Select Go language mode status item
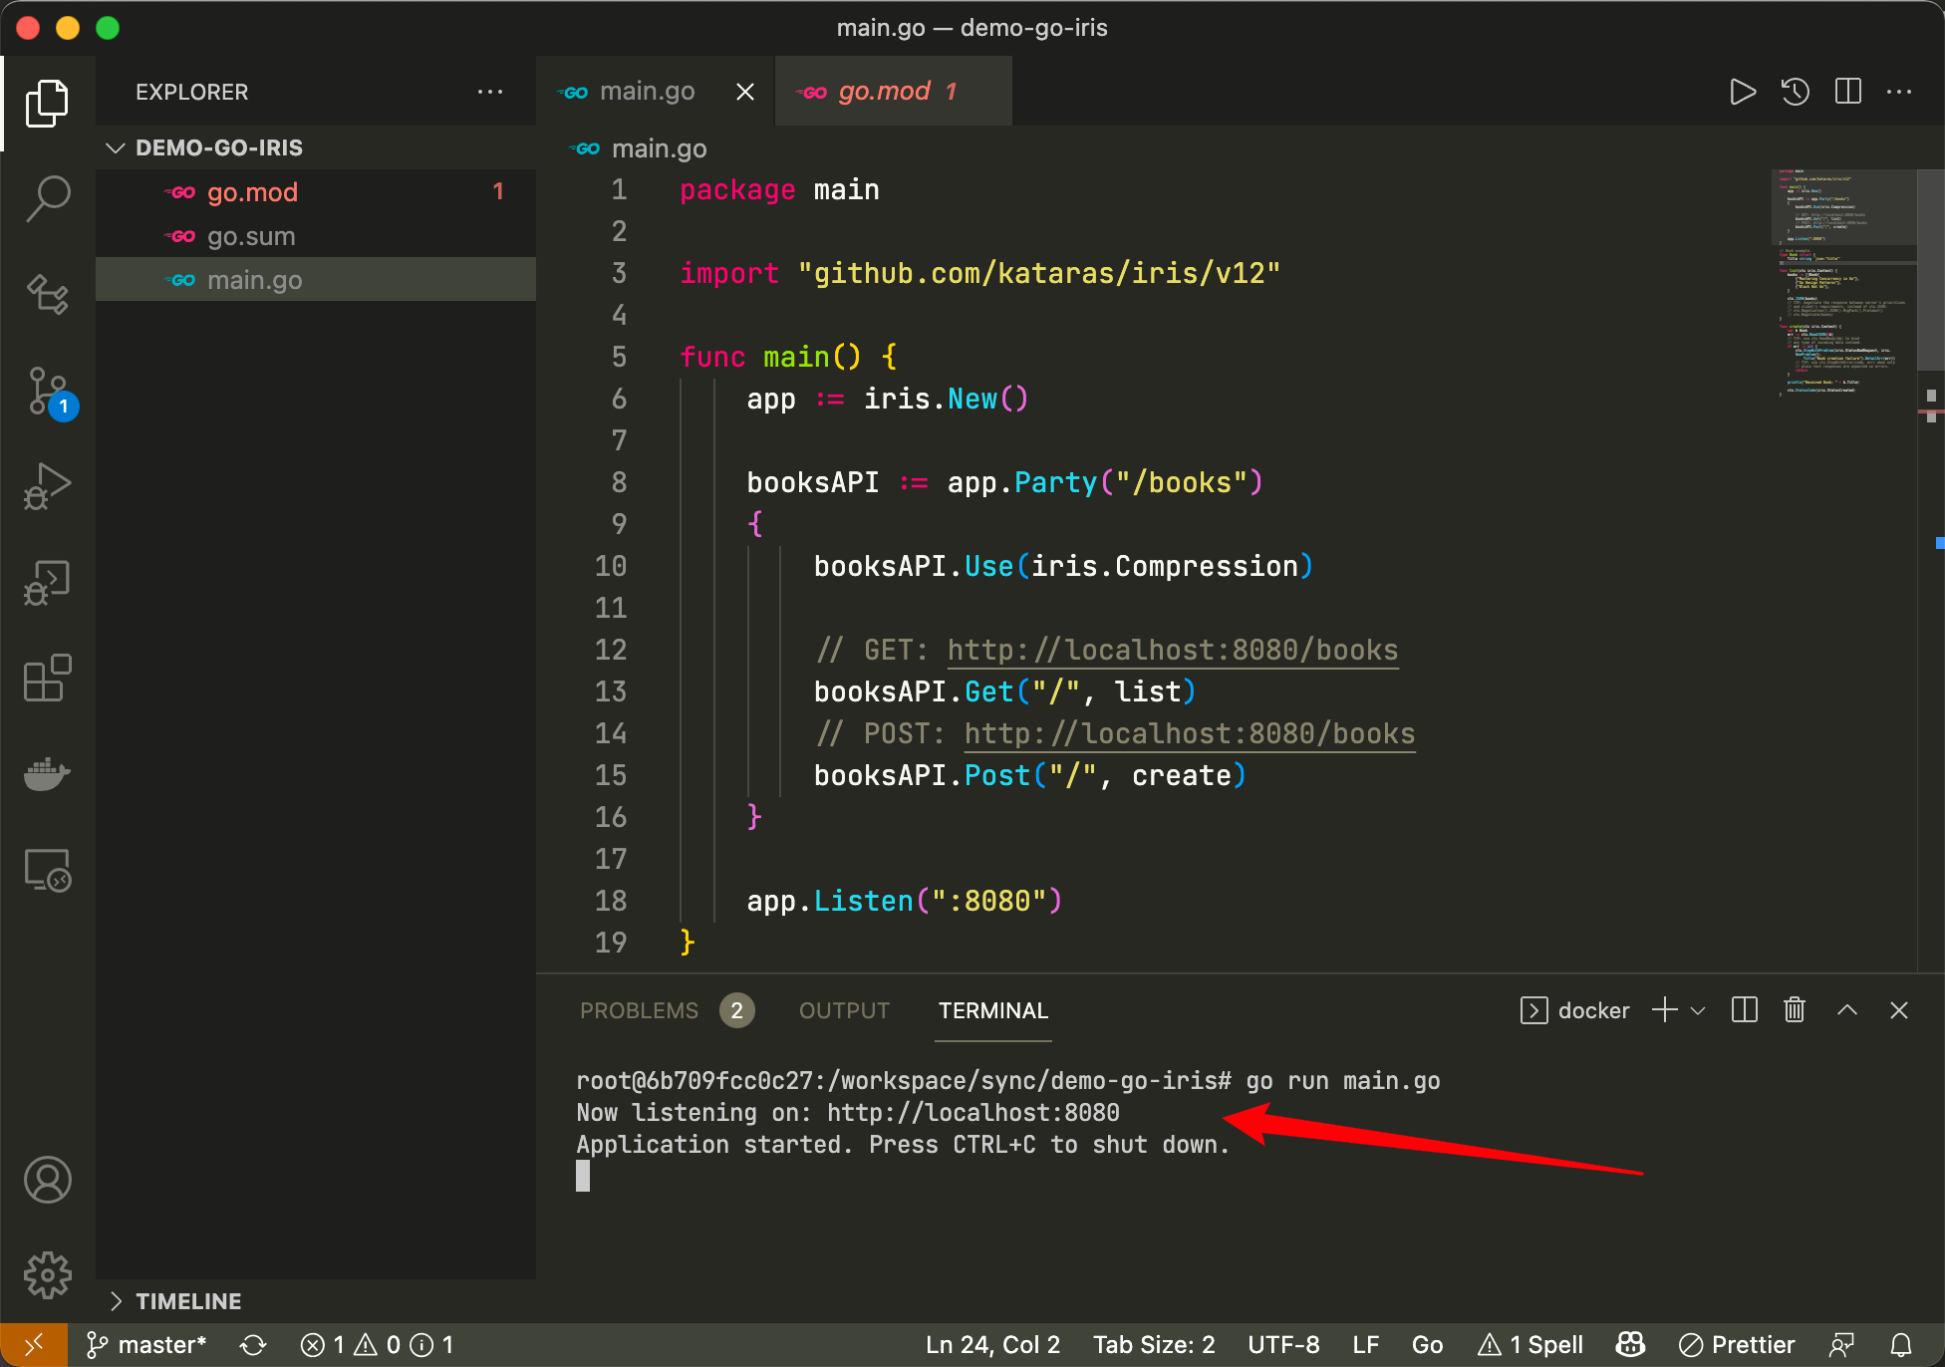This screenshot has height=1367, width=1945. tap(1427, 1345)
